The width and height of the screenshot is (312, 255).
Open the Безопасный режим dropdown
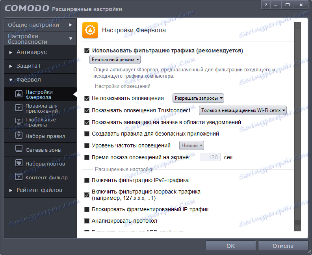click(115, 60)
